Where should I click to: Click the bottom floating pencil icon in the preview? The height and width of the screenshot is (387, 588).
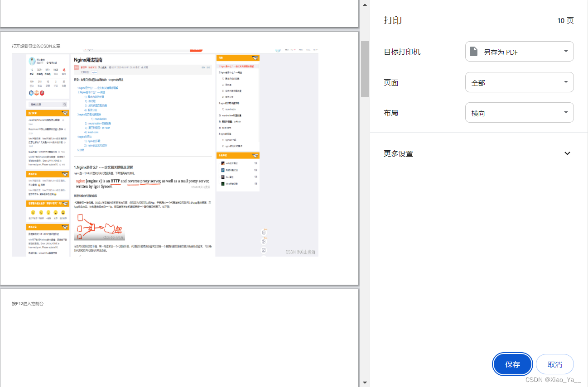(264, 250)
